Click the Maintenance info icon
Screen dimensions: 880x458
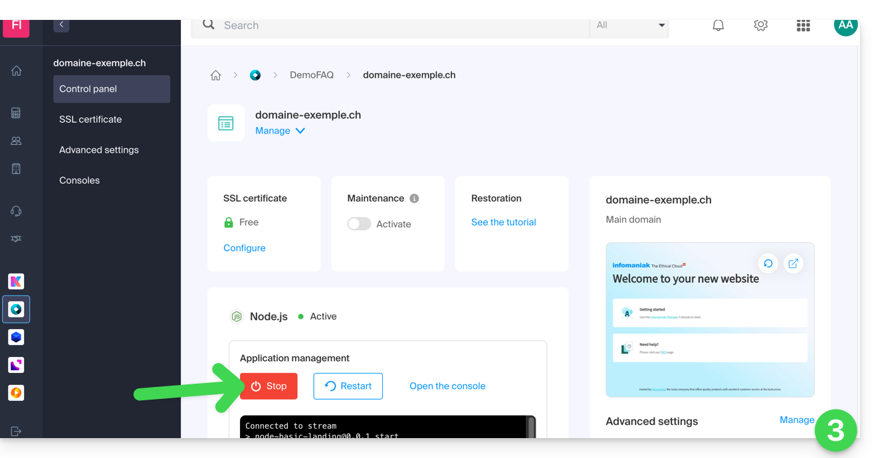click(414, 198)
